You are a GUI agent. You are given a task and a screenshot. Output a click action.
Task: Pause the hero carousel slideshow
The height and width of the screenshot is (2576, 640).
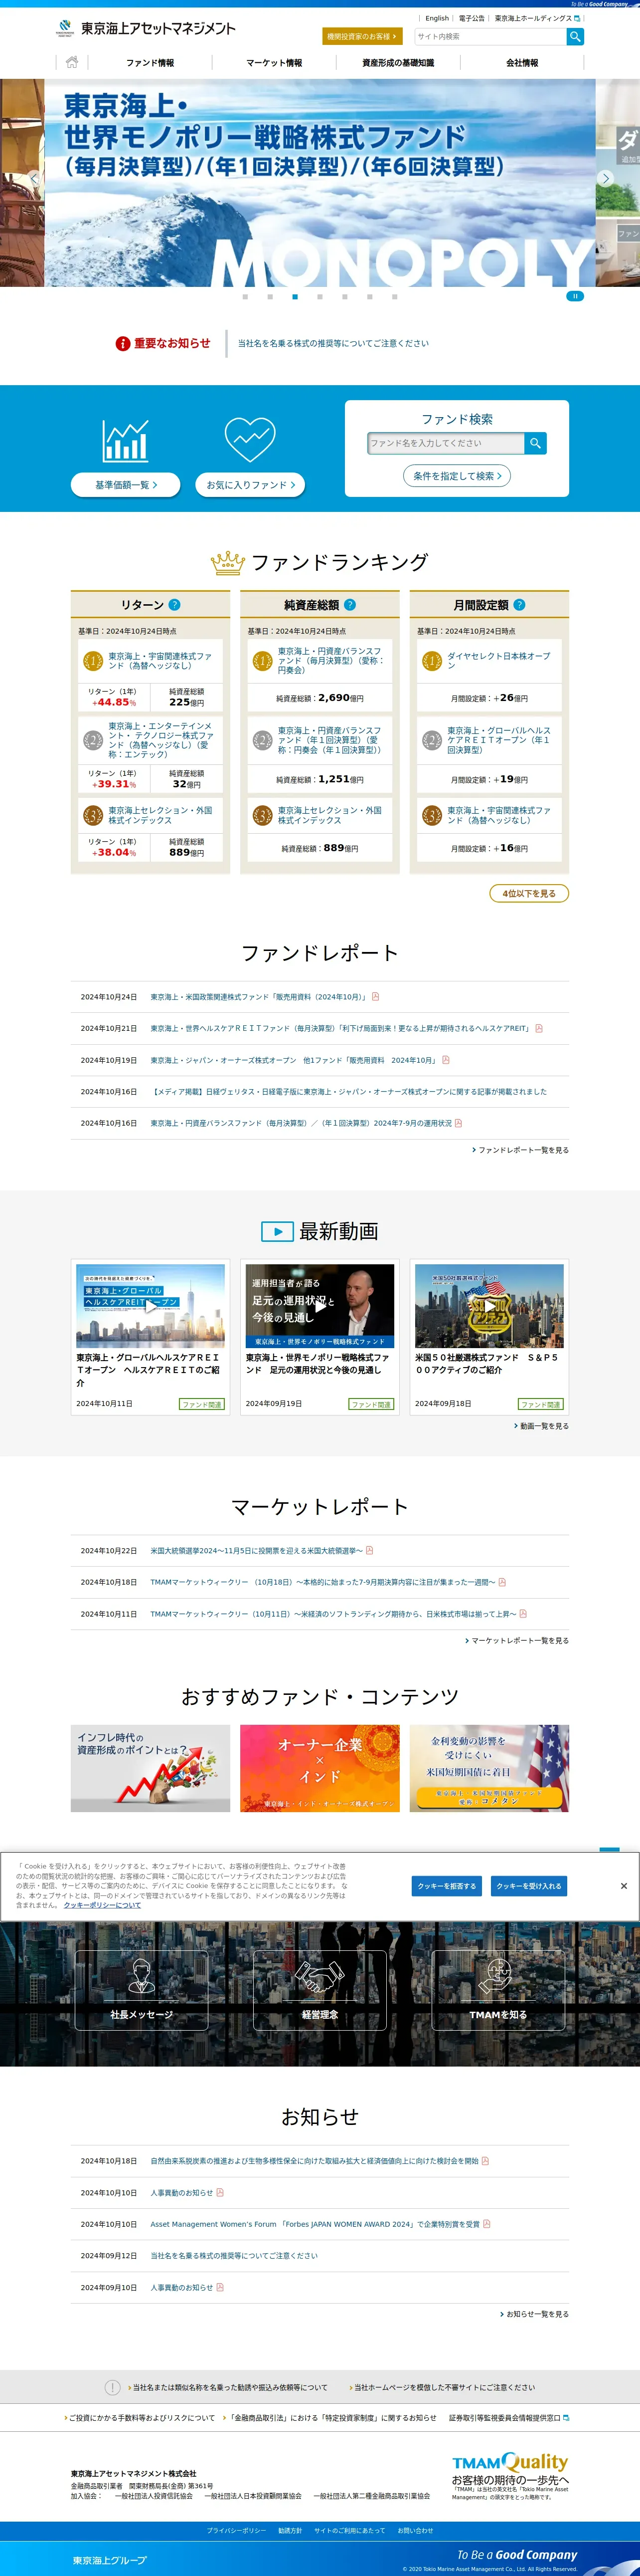click(x=575, y=296)
